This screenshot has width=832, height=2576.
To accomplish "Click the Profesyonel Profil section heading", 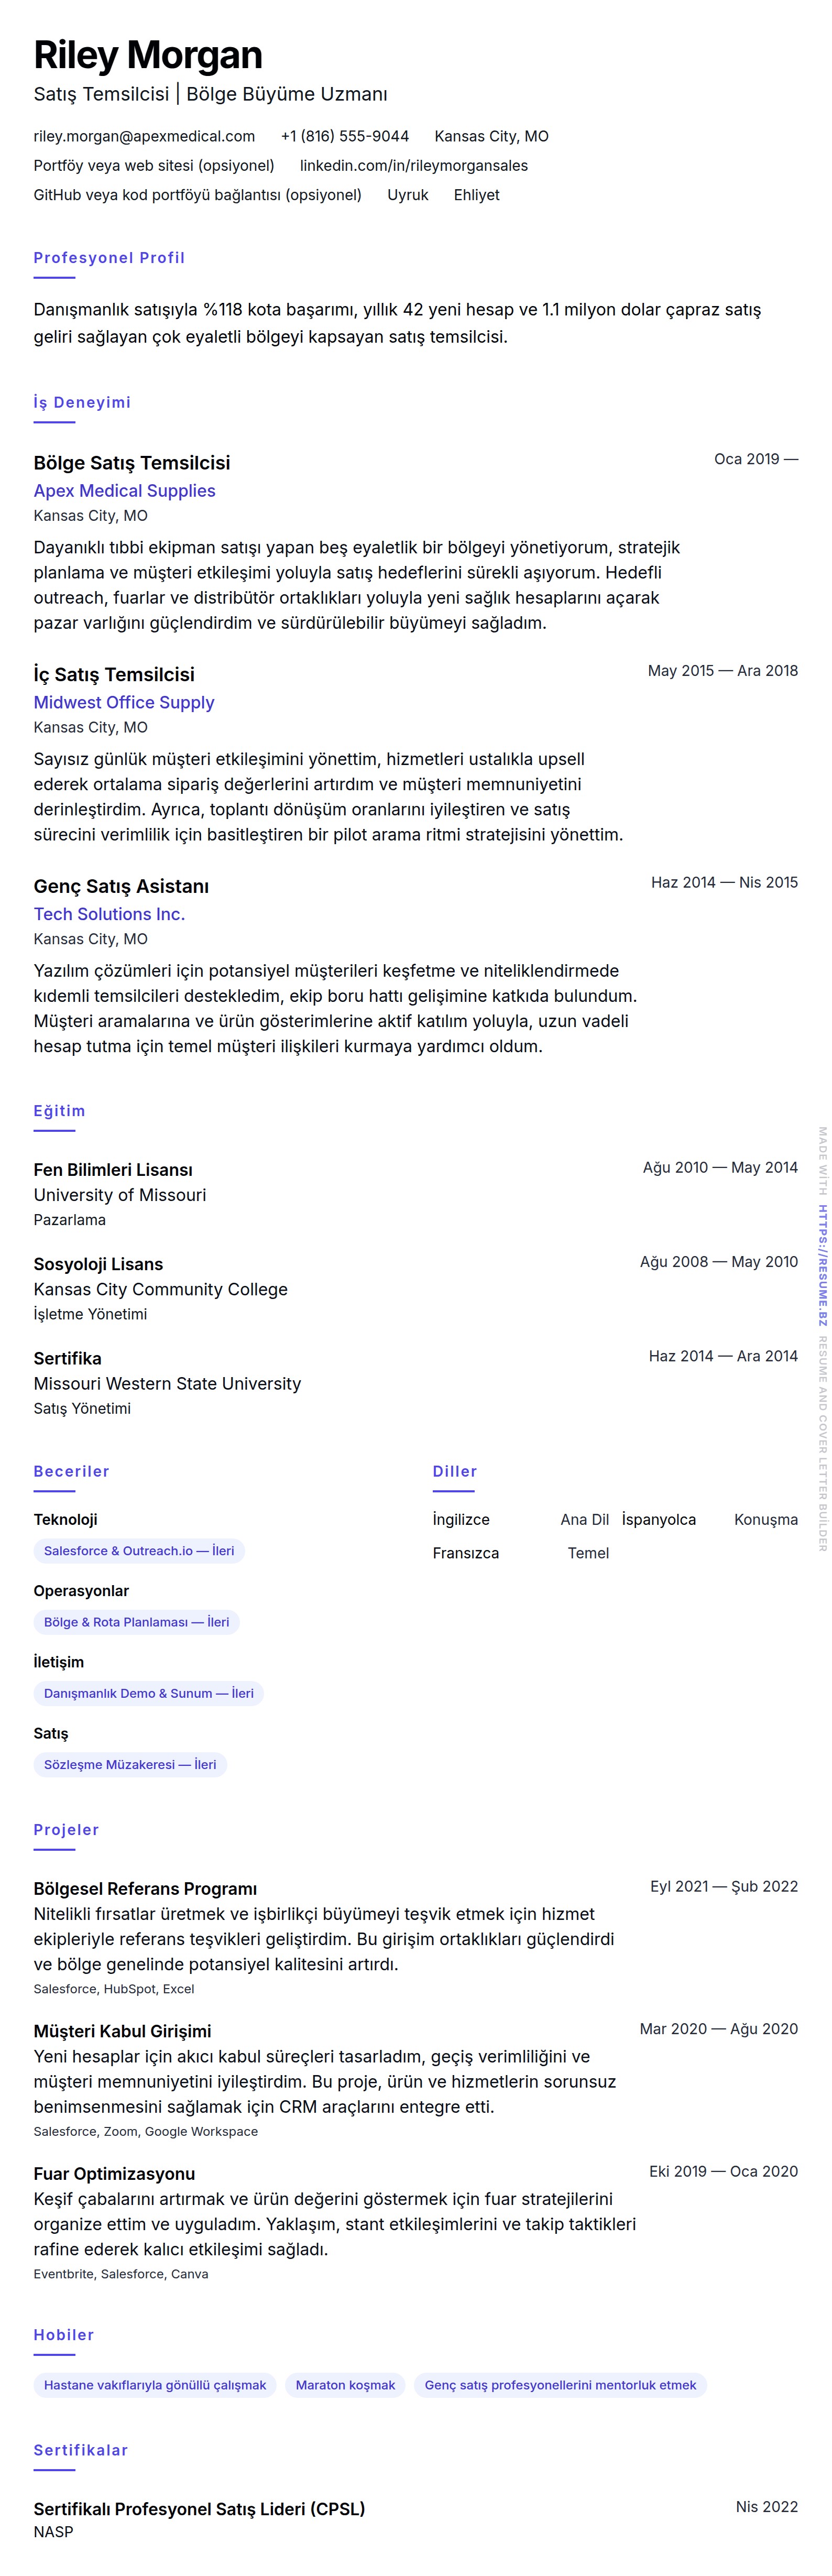I will tap(109, 258).
